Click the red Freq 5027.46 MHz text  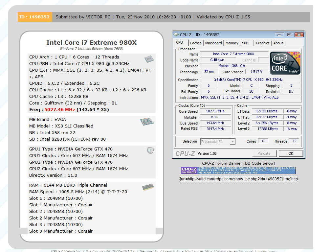pyautogui.click(x=60, y=110)
